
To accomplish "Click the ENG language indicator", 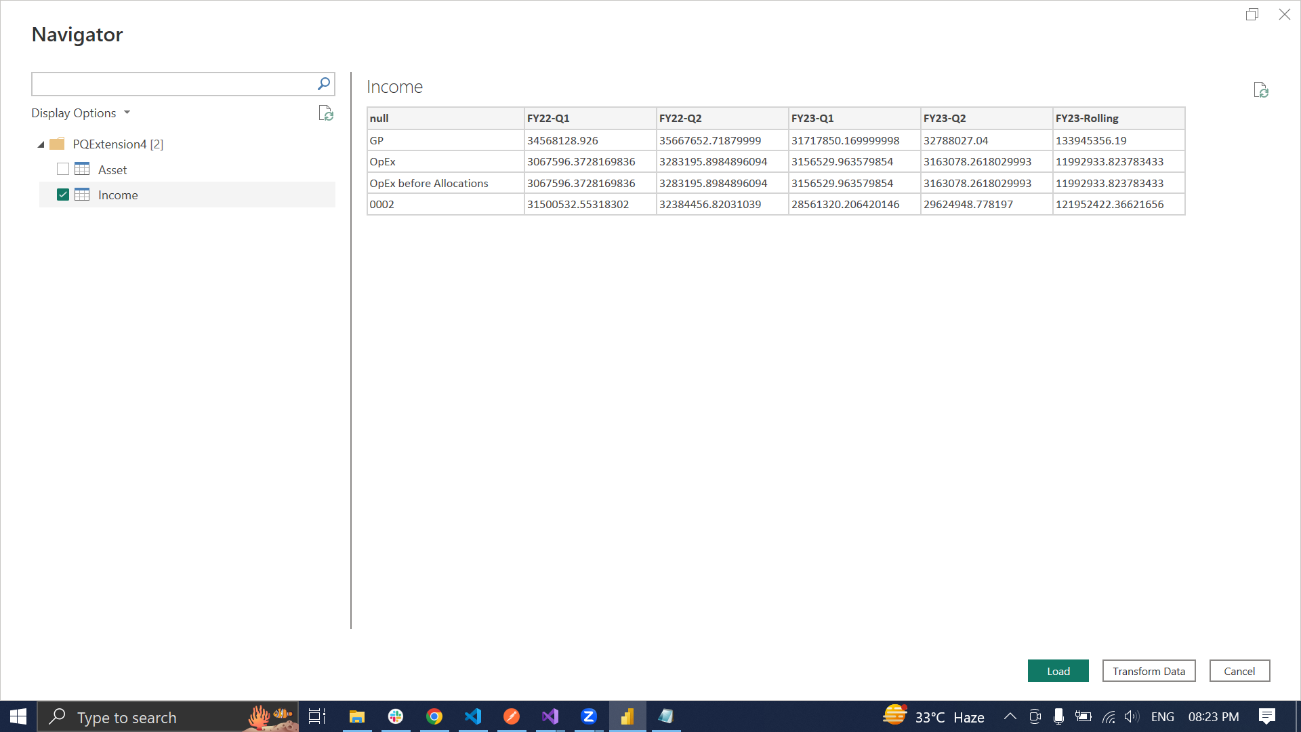I will tap(1163, 716).
